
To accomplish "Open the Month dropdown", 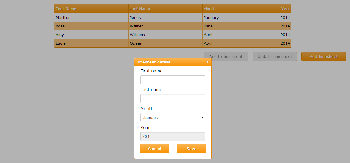I will 172,118.
